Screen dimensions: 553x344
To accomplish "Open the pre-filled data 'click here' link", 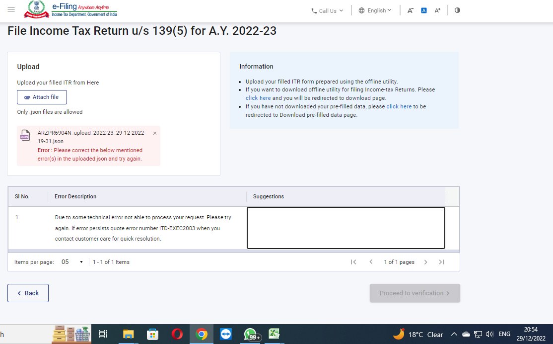I will (399, 106).
